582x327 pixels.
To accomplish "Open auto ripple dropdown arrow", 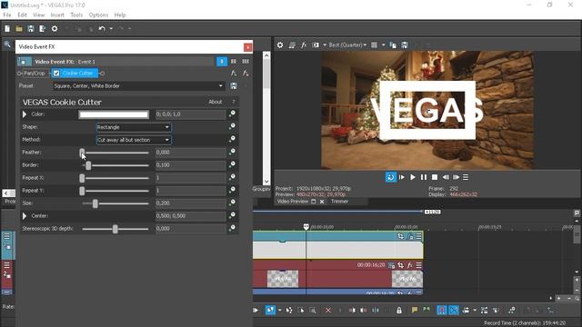I will [475, 311].
